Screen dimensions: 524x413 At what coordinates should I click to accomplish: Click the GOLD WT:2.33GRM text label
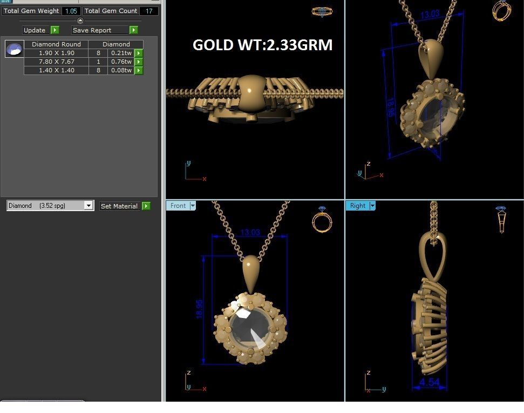[263, 45]
